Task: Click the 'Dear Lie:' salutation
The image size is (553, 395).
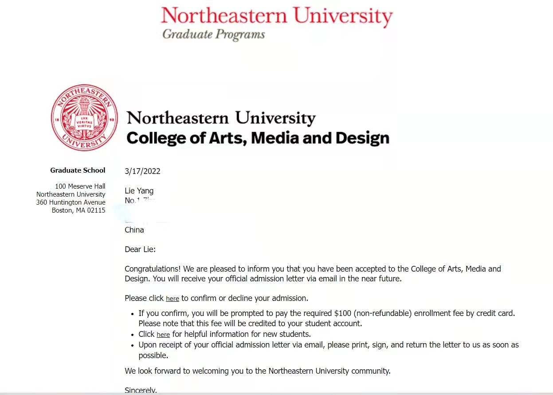Action: click(140, 249)
